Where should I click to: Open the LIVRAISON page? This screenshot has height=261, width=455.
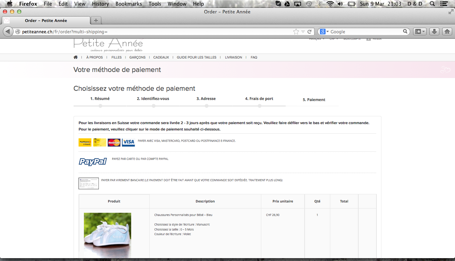[x=234, y=57]
